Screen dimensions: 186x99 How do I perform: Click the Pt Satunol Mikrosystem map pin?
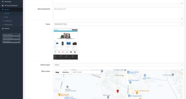(137, 93)
